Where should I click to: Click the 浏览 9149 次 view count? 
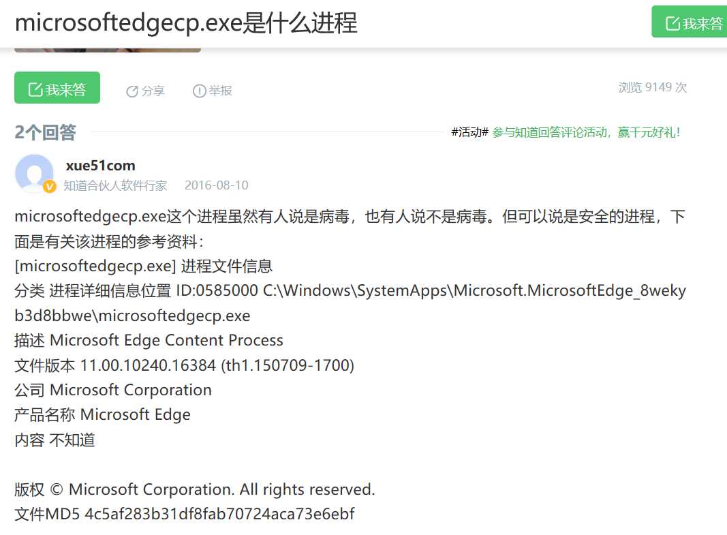(x=652, y=87)
